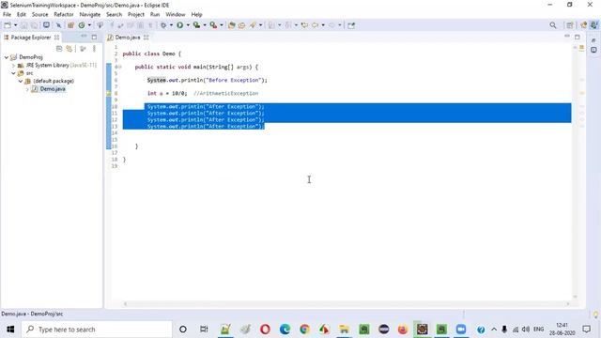Click the Open Perspective icon
The image size is (601, 338).
pos(570,25)
